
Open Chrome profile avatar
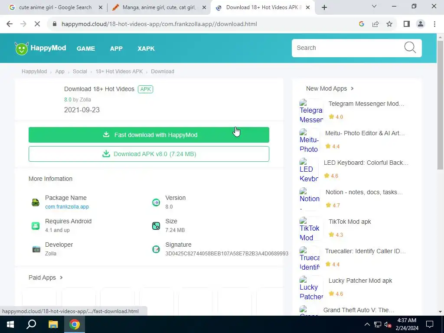(421, 24)
